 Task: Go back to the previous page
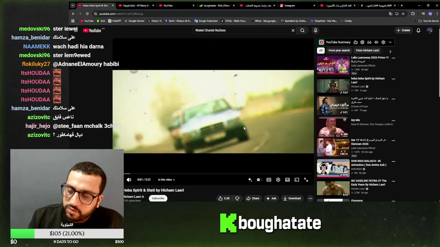pyautogui.click(x=73, y=14)
